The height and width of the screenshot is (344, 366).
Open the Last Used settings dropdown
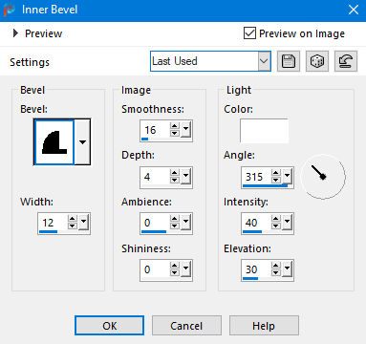point(210,61)
